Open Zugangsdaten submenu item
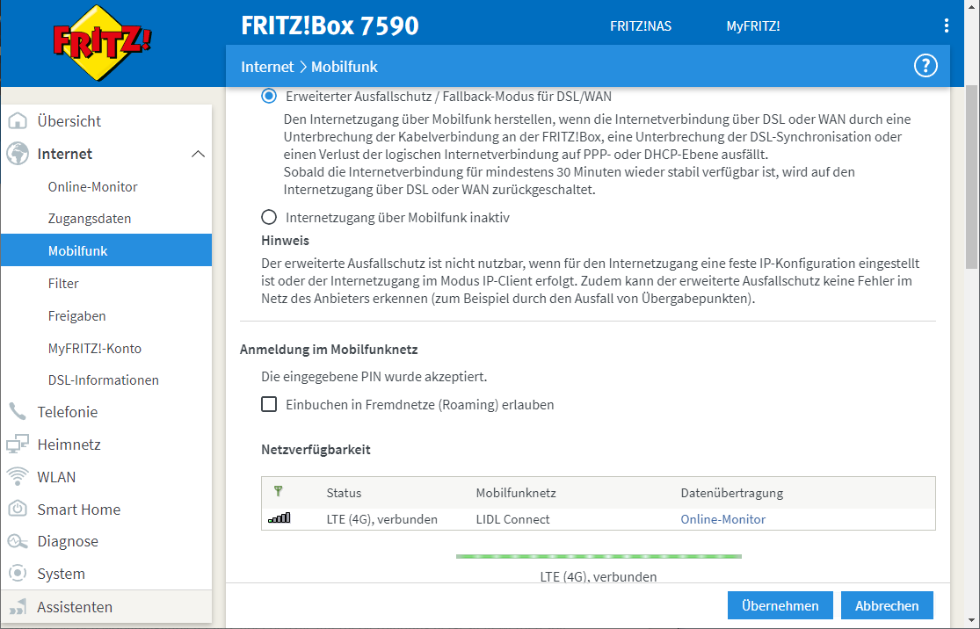980x629 pixels. coord(90,219)
